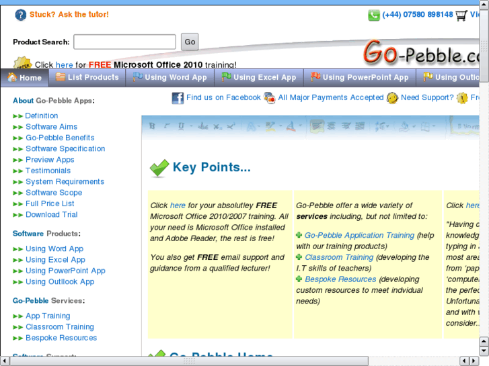The height and width of the screenshot is (366, 489).
Task: Open Definition sidebar link
Action: [x=42, y=116]
